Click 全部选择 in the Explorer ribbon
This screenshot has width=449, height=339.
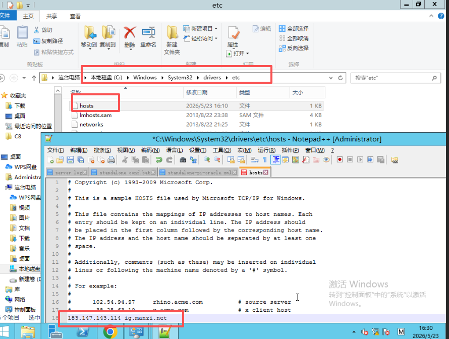pyautogui.click(x=294, y=29)
